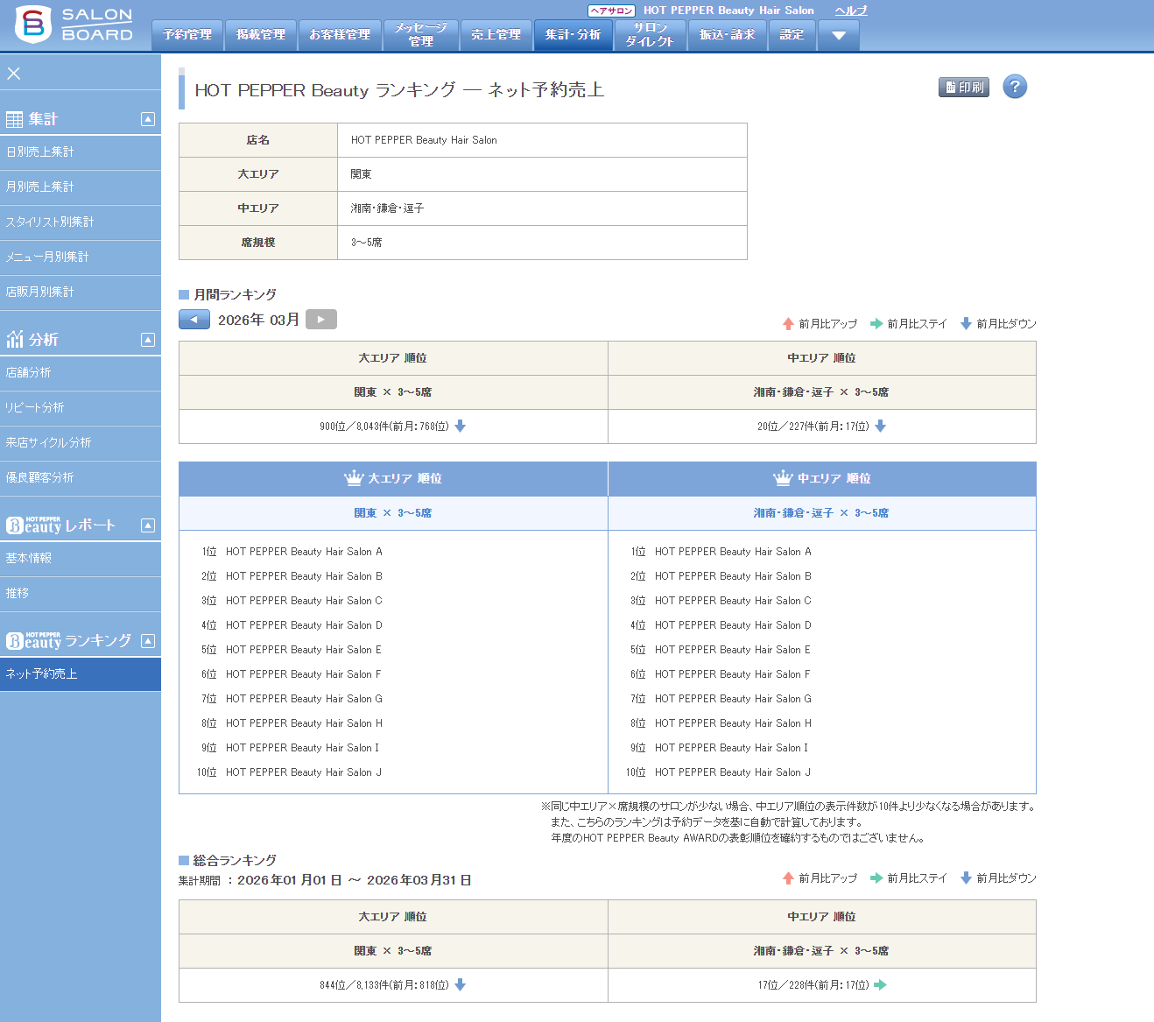Viewport: 1154px width, 1022px height.
Task: Click down arrow beside monthly 900位 rank
Action: click(461, 426)
